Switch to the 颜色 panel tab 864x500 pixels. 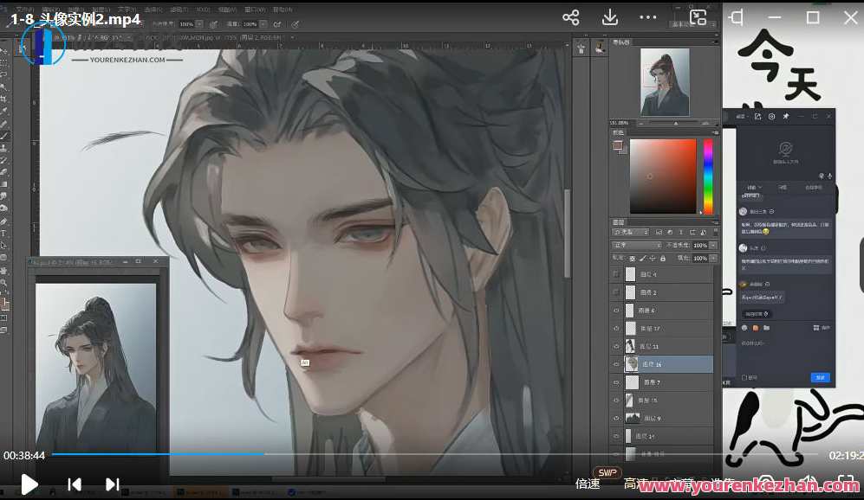(618, 132)
